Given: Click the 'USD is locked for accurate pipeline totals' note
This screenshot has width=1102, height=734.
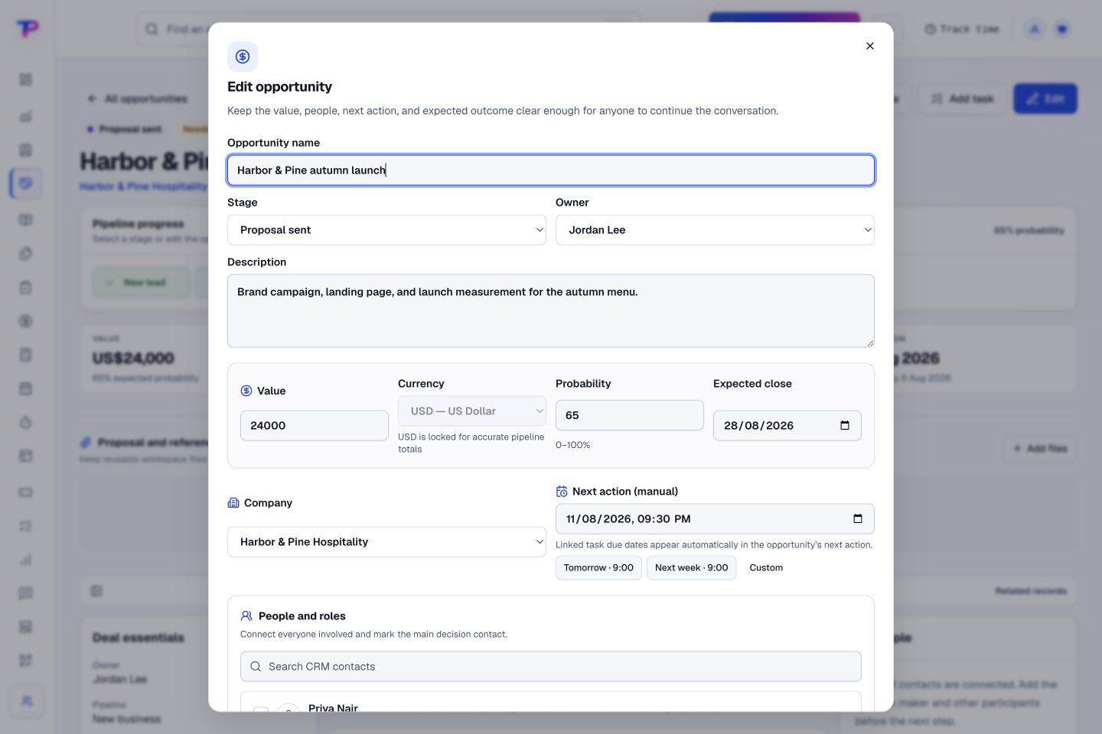Looking at the screenshot, I should click(x=471, y=443).
